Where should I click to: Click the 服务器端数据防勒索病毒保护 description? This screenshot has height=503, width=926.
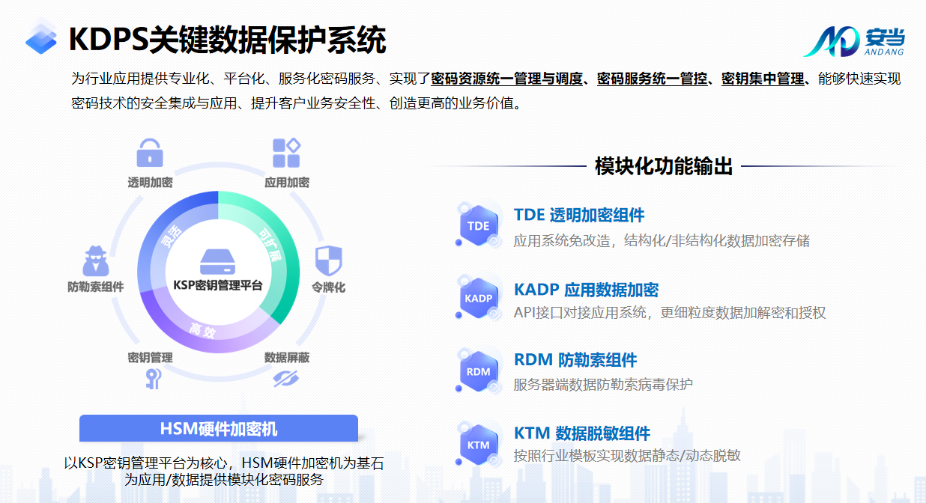tap(603, 385)
